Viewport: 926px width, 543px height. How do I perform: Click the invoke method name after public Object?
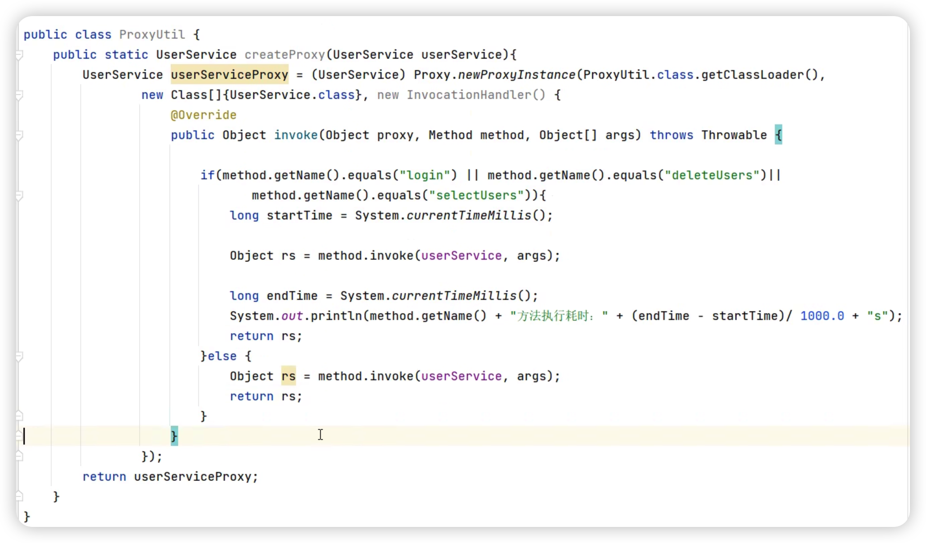(296, 135)
